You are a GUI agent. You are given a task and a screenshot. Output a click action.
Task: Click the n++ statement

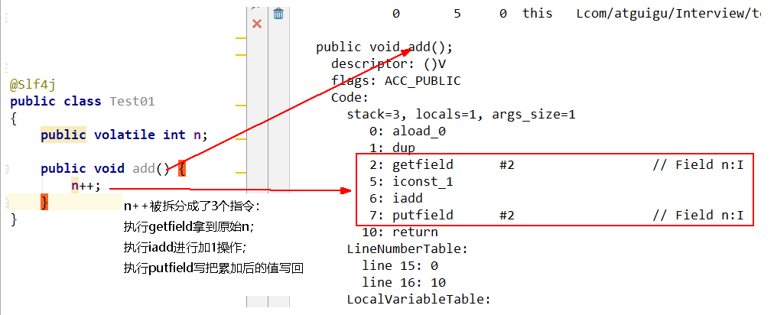point(86,186)
